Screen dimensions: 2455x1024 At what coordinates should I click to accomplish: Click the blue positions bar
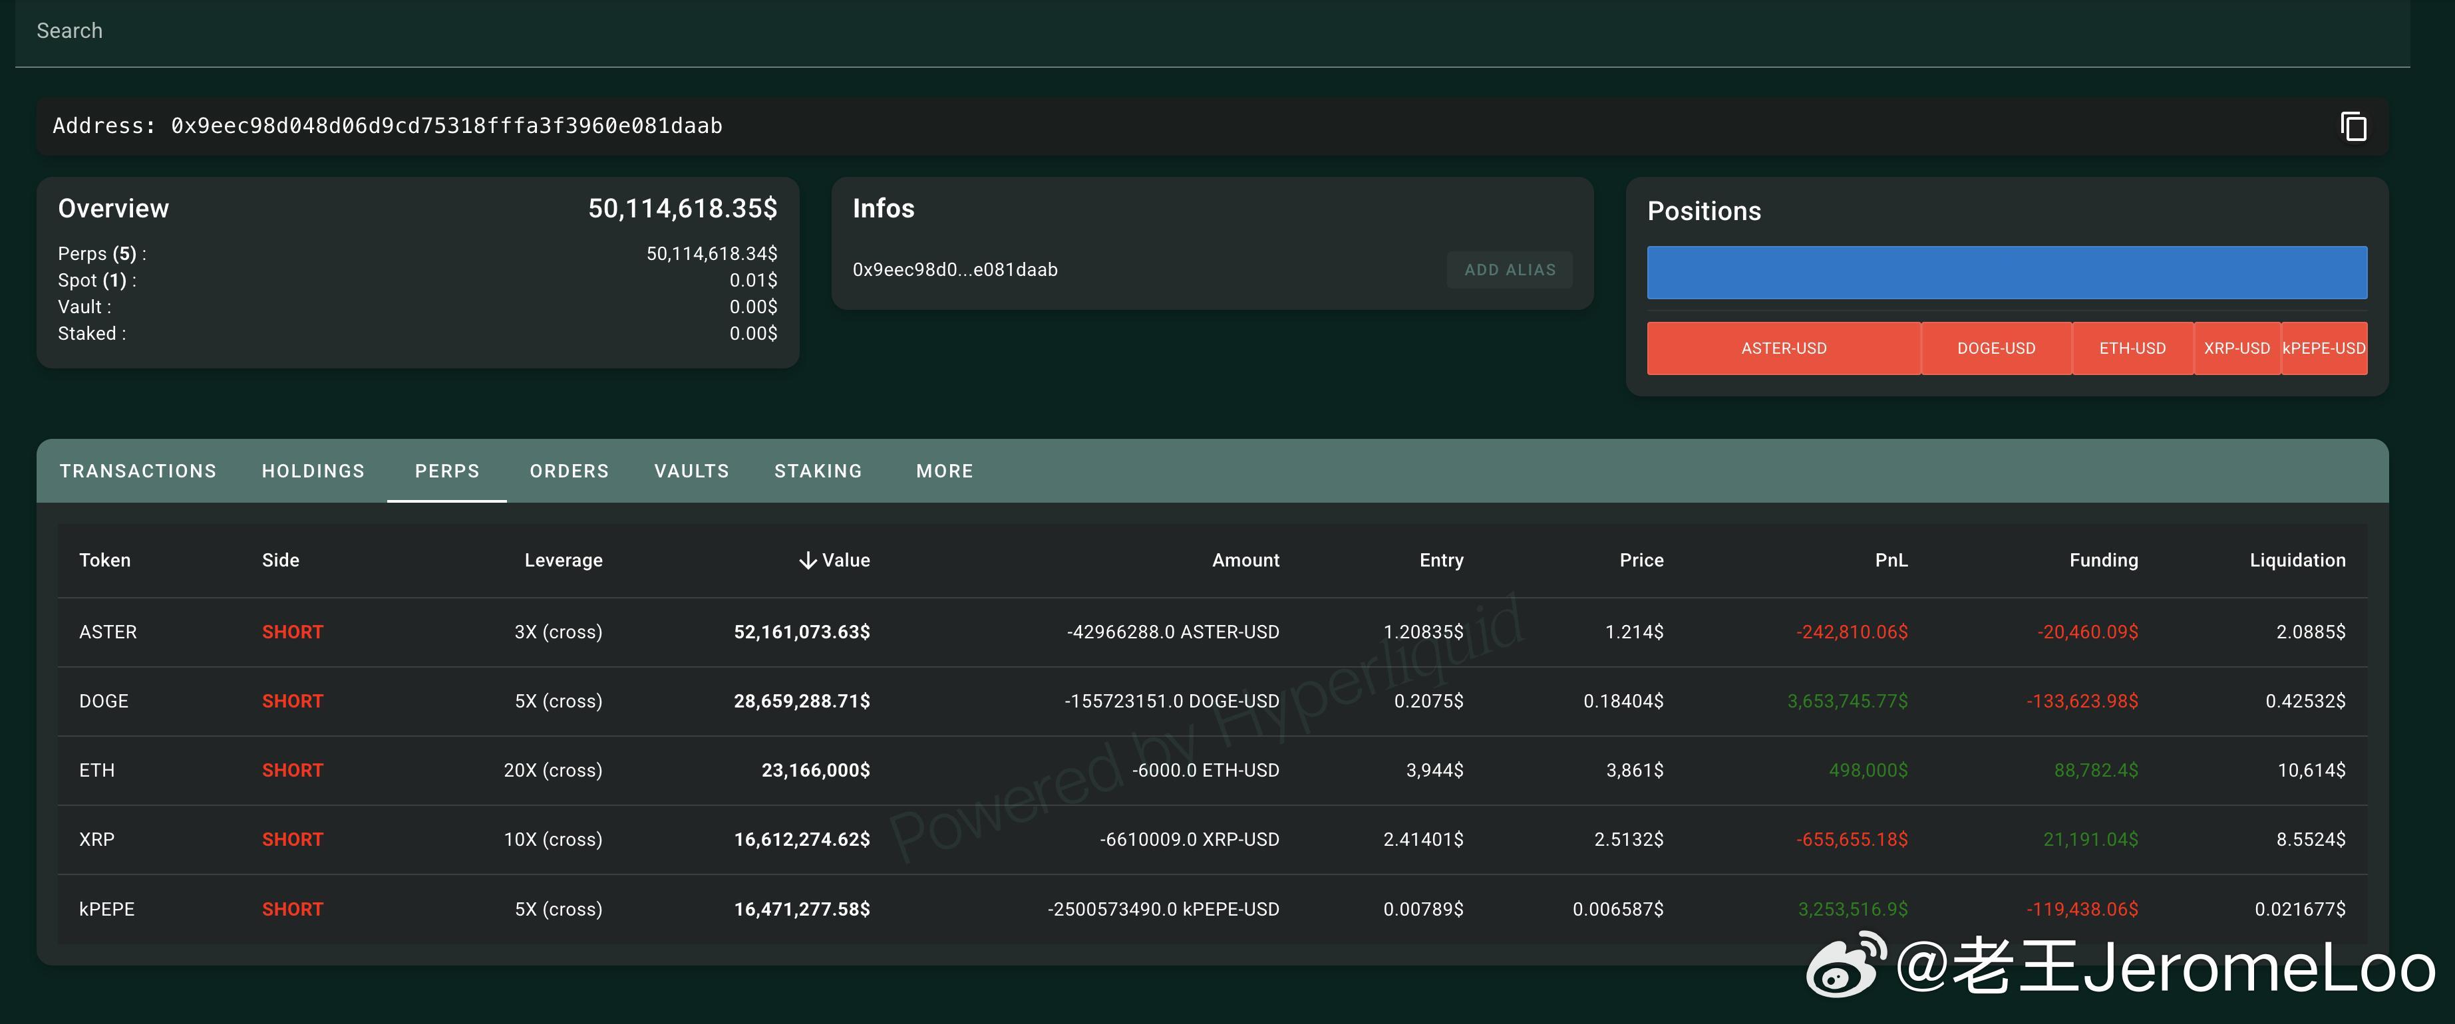tap(2006, 273)
